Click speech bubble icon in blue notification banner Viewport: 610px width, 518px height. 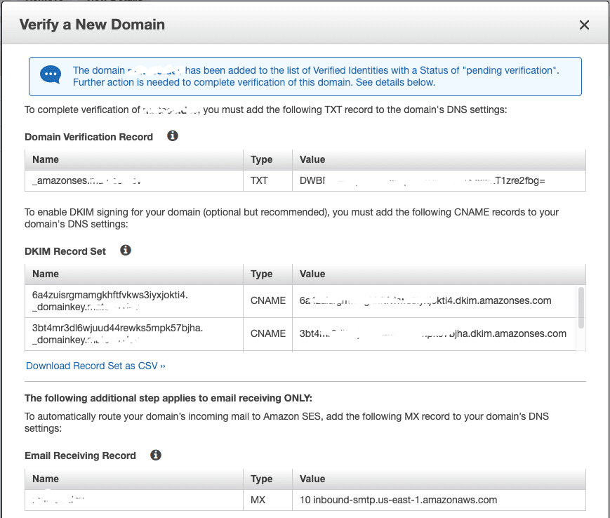click(x=51, y=74)
